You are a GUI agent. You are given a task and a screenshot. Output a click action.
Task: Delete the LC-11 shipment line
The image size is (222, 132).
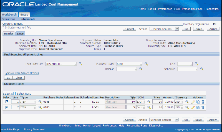203,108
